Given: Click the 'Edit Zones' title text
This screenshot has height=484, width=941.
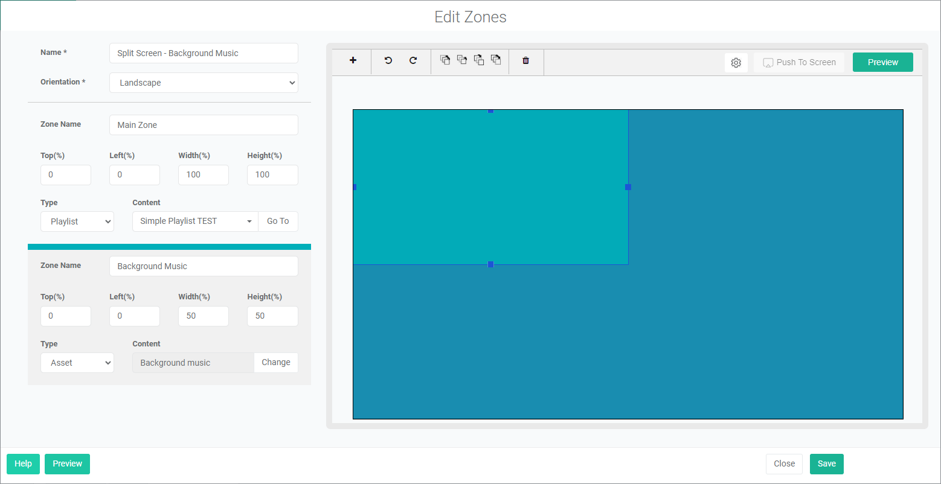Looking at the screenshot, I should 470,17.
